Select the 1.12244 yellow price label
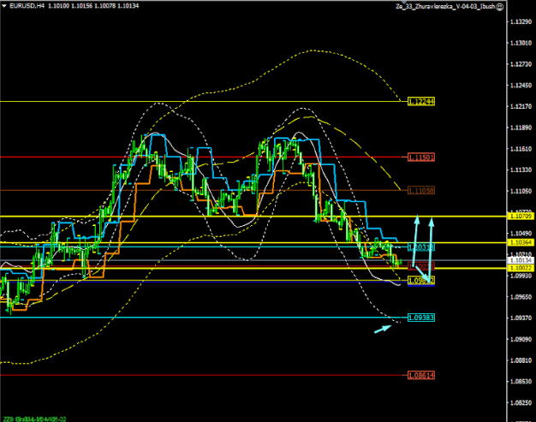The image size is (536, 422). (422, 101)
